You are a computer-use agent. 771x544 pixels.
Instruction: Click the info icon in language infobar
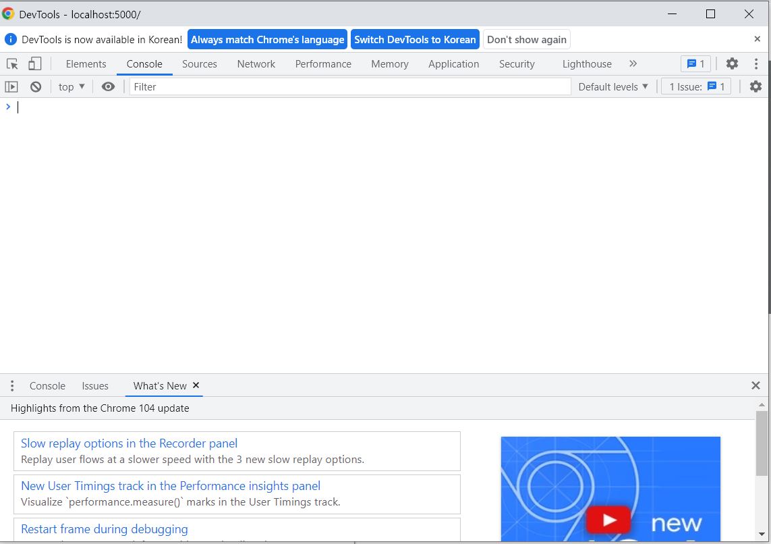10,39
